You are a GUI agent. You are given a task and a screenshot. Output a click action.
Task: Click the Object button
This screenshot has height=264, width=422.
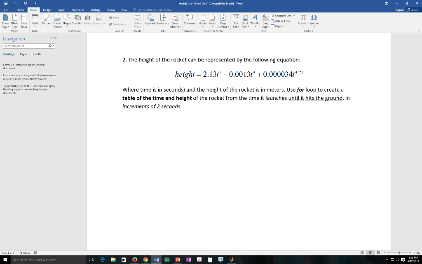point(277,26)
